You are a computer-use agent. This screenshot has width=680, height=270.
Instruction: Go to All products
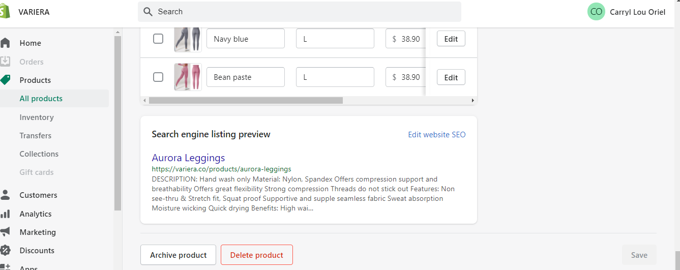click(41, 99)
